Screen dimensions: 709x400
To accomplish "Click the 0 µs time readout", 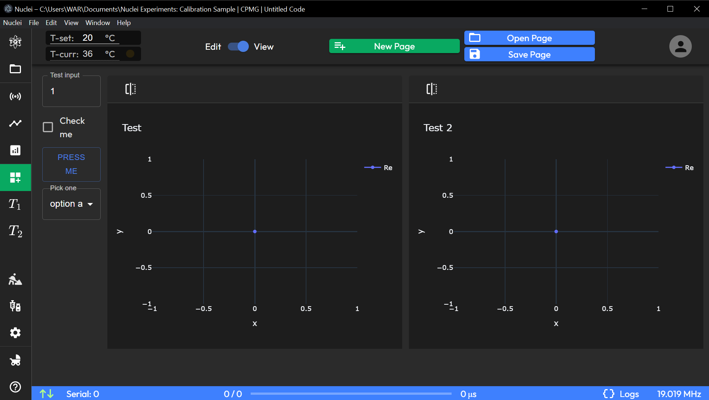I will point(468,394).
